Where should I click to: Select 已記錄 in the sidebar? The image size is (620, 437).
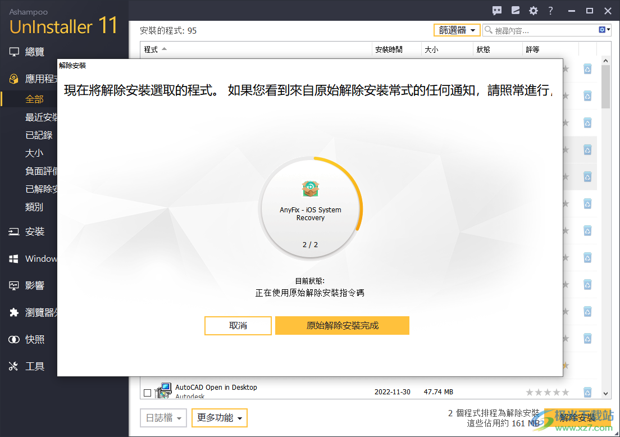click(39, 135)
